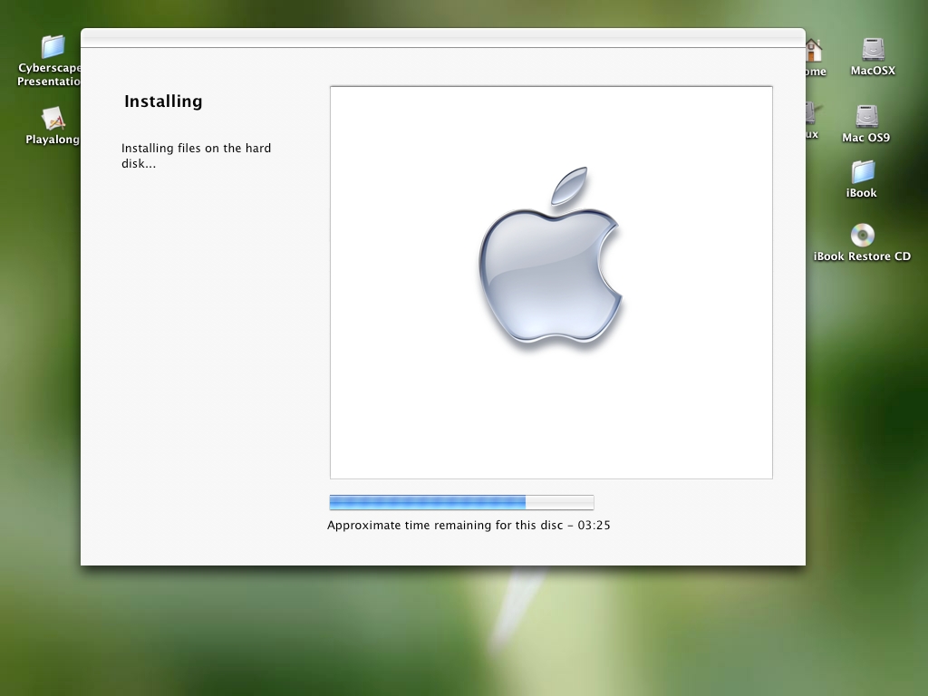The height and width of the screenshot is (696, 928).
Task: Select the Mac OS9 drive icon
Action: tap(866, 116)
